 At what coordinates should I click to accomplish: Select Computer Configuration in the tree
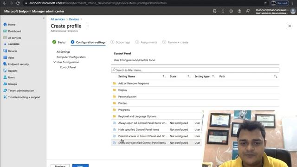click(71, 57)
